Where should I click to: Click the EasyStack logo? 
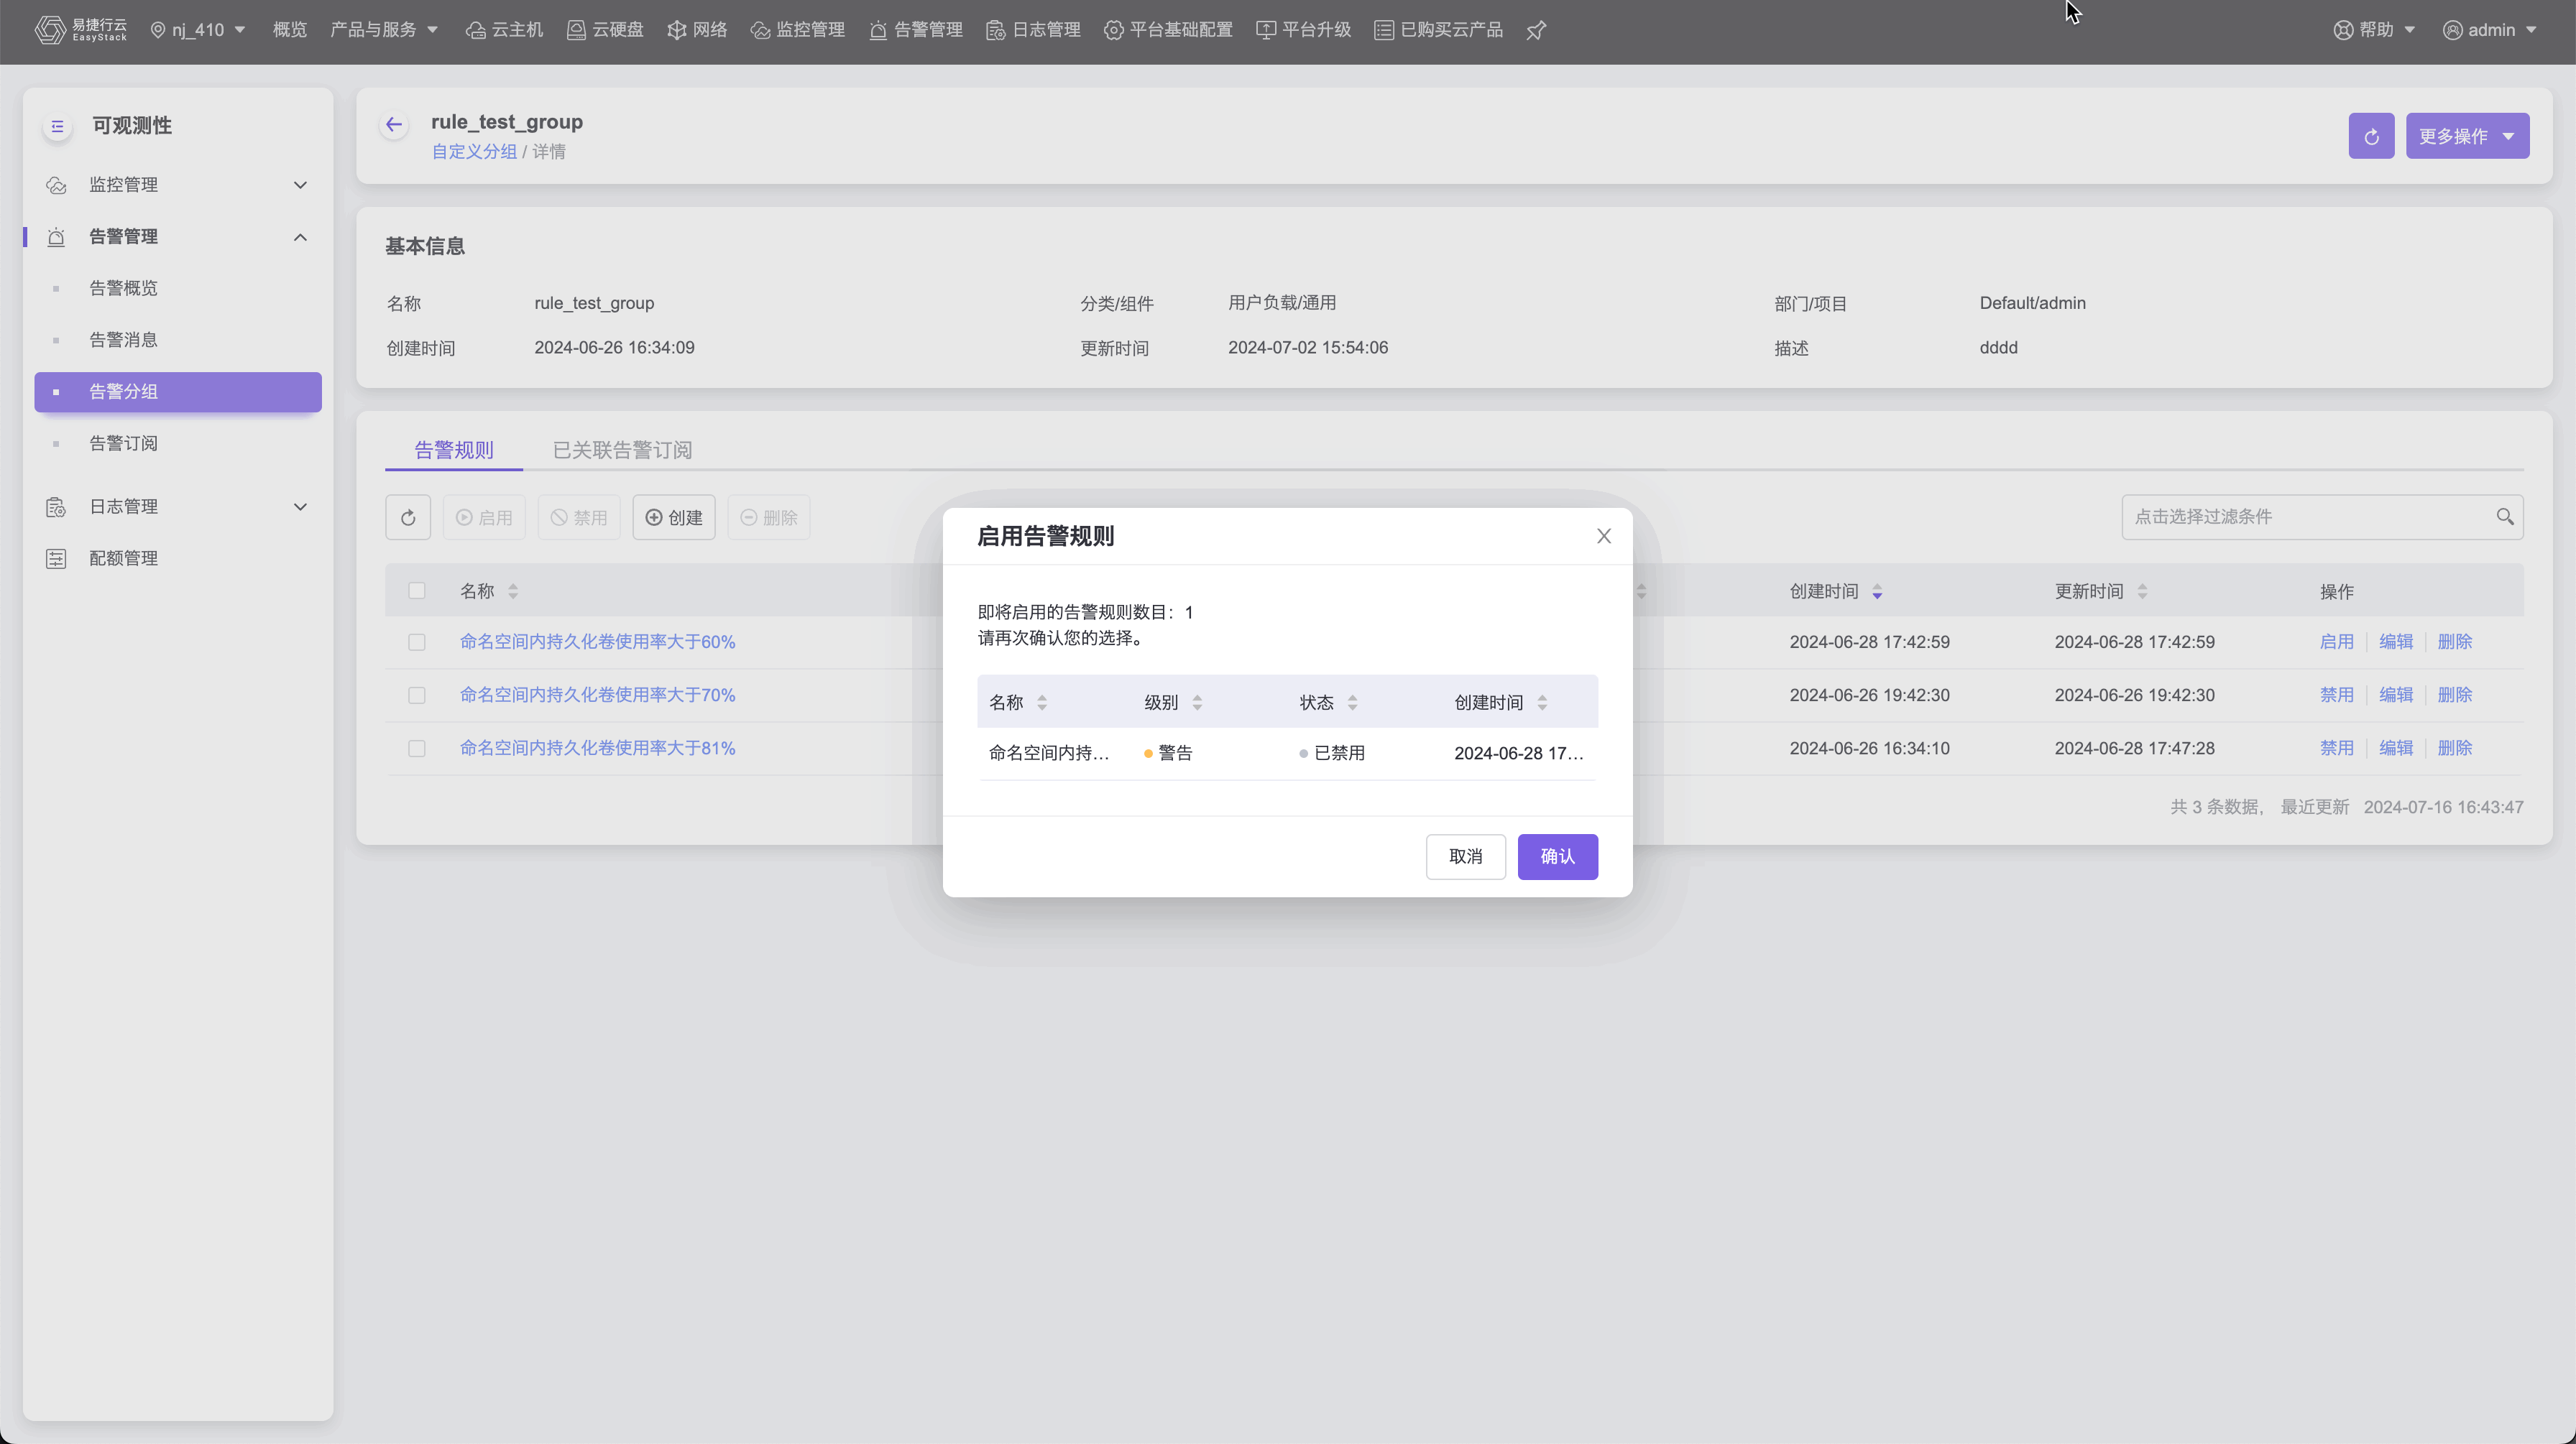81,30
